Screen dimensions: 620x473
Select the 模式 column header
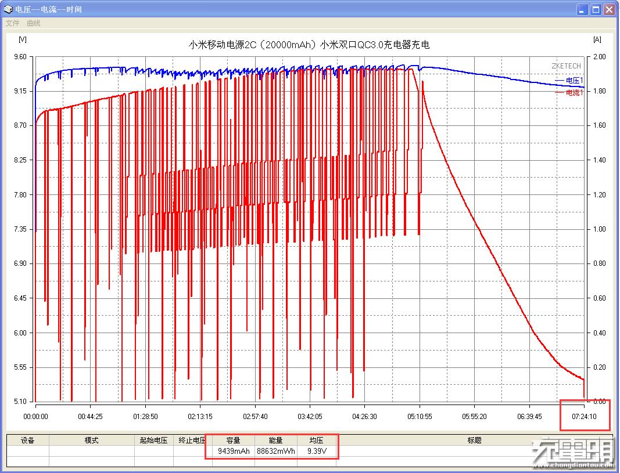(91, 440)
